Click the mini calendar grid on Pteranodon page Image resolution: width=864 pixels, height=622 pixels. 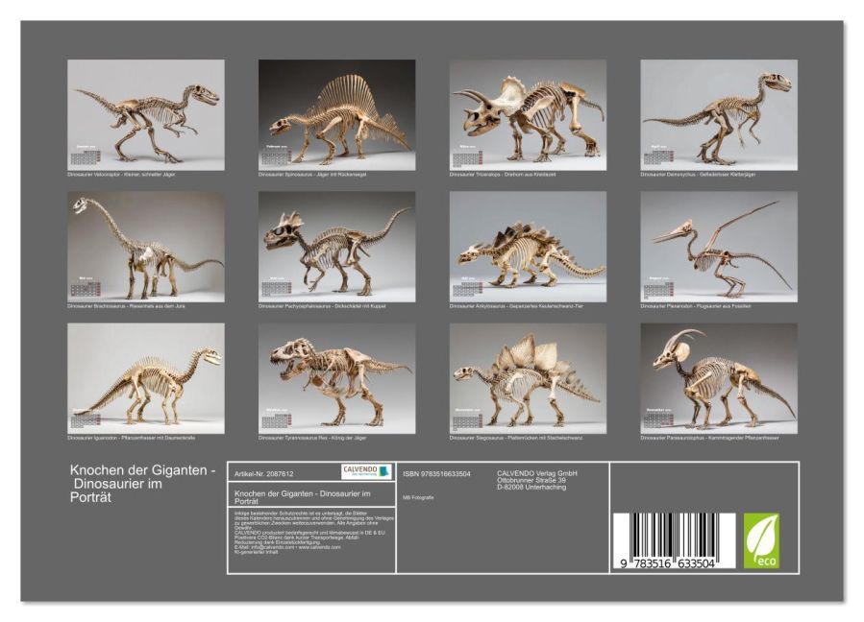(659, 289)
